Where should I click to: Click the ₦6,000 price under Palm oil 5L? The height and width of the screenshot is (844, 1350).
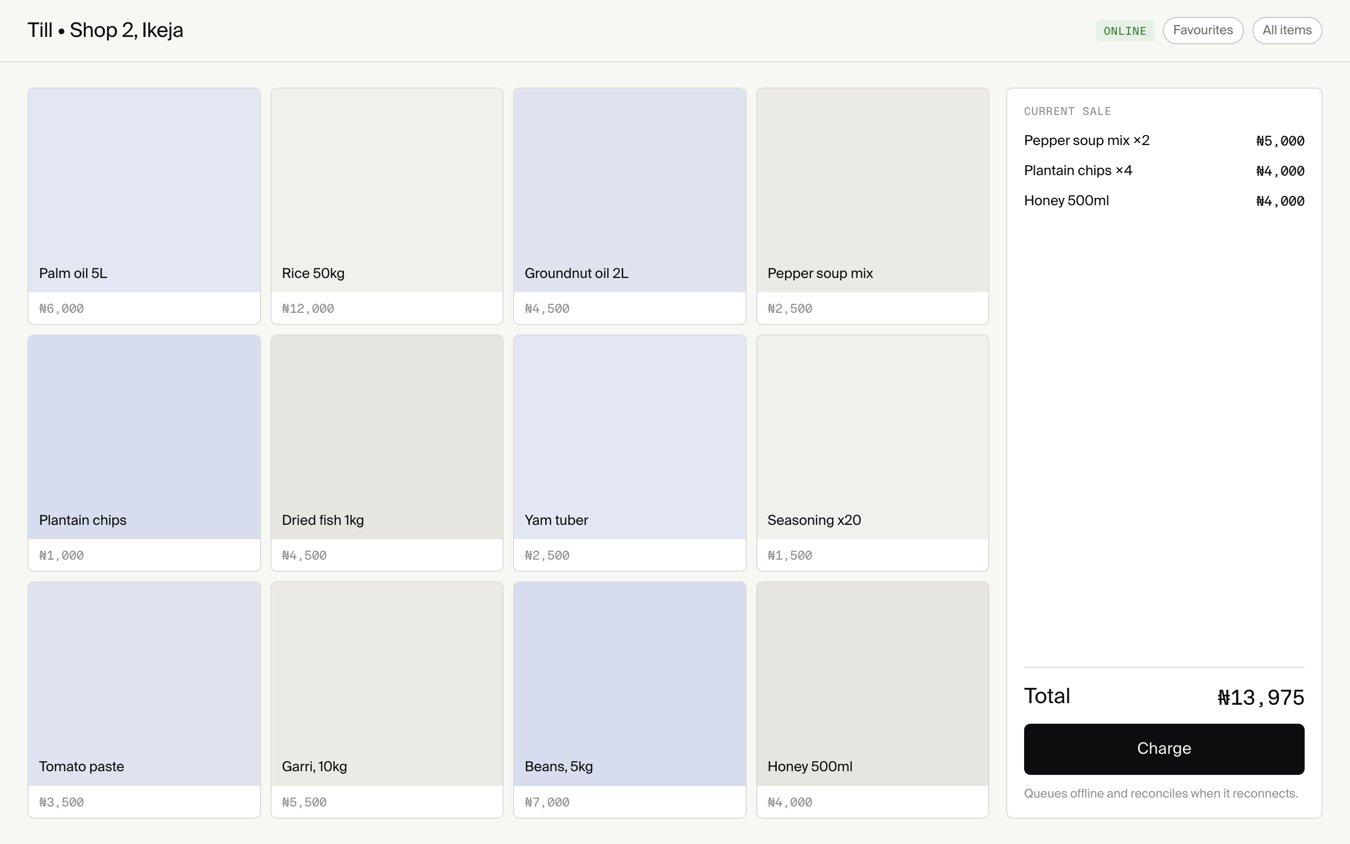point(61,309)
